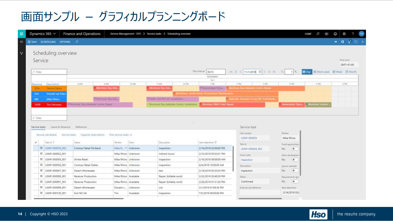
Task: Click the smiley feedback icon
Action: tap(335, 34)
